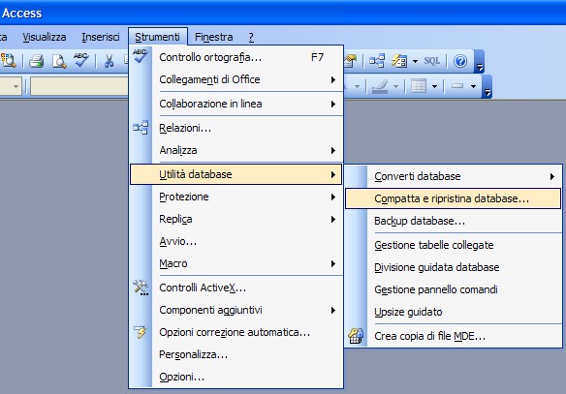Open the font color dropdown arrow

pyautogui.click(x=357, y=86)
